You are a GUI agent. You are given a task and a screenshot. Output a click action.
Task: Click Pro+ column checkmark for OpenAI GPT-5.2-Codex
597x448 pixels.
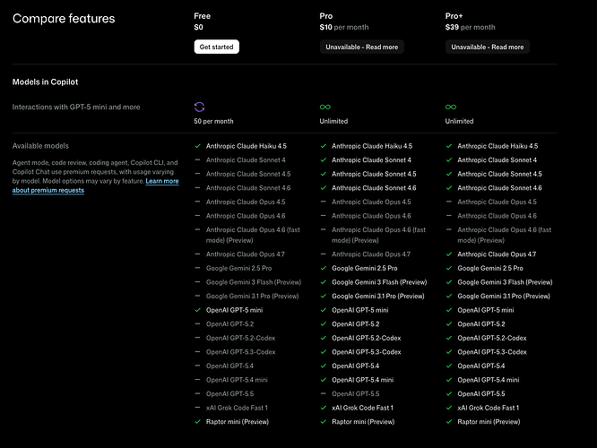click(449, 338)
